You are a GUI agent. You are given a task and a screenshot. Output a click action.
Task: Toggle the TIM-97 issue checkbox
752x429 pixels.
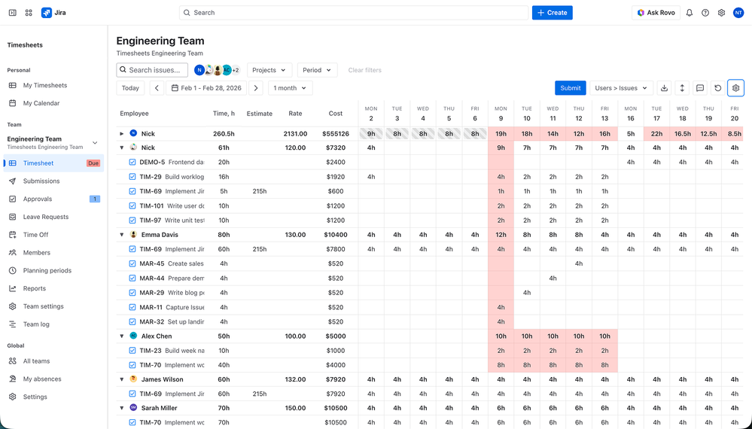(132, 221)
